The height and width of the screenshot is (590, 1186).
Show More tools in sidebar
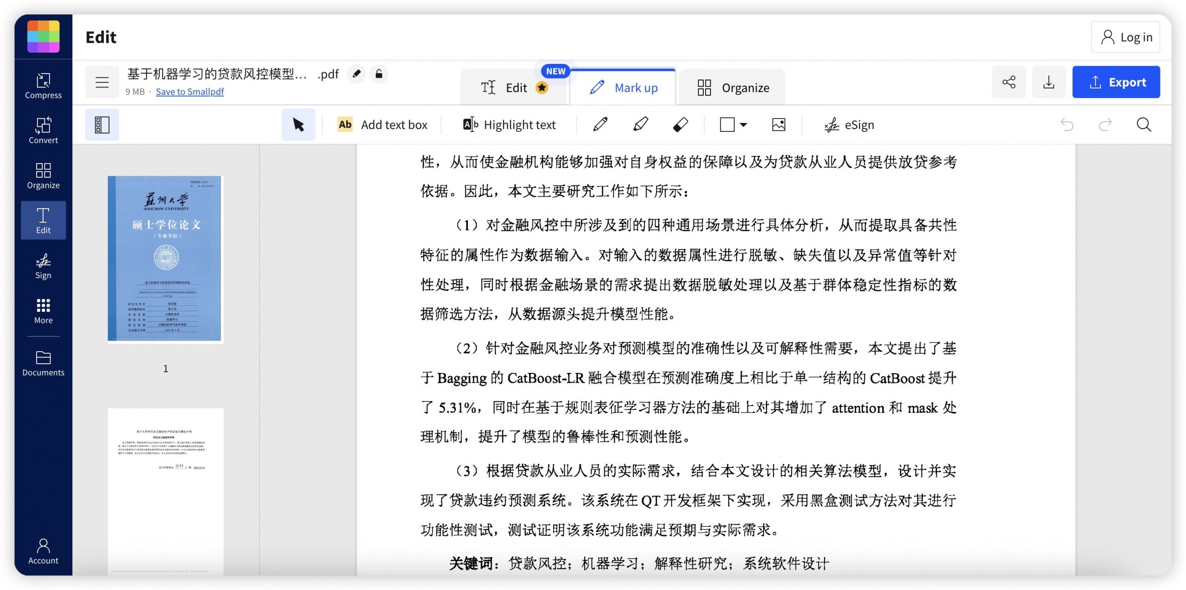coord(43,311)
